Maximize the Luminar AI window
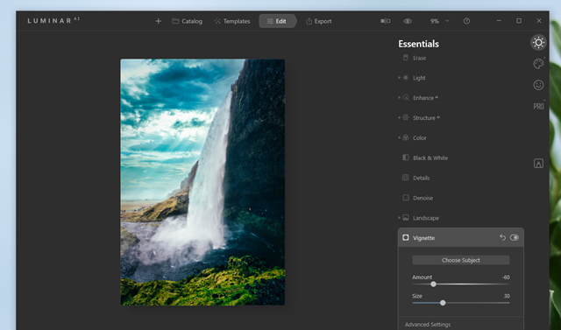 pos(519,21)
